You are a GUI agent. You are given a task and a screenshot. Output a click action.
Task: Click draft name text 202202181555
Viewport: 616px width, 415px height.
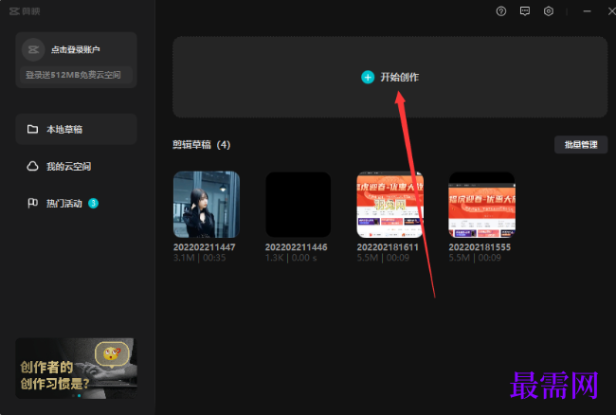point(480,247)
